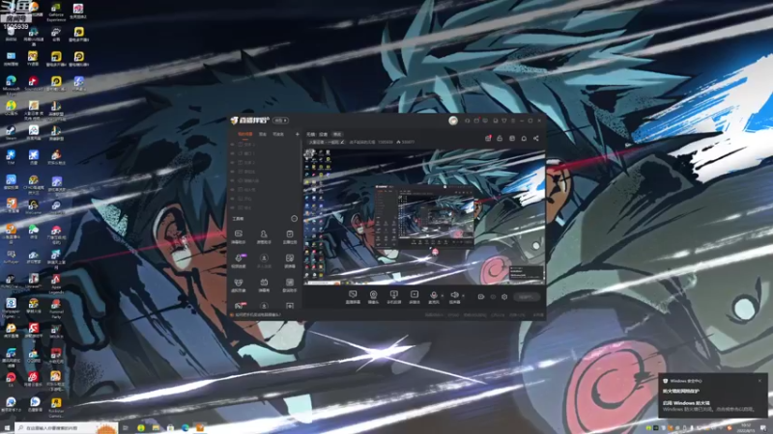Select the active orange scene tab
The width and height of the screenshot is (773, 434).
coord(245,134)
